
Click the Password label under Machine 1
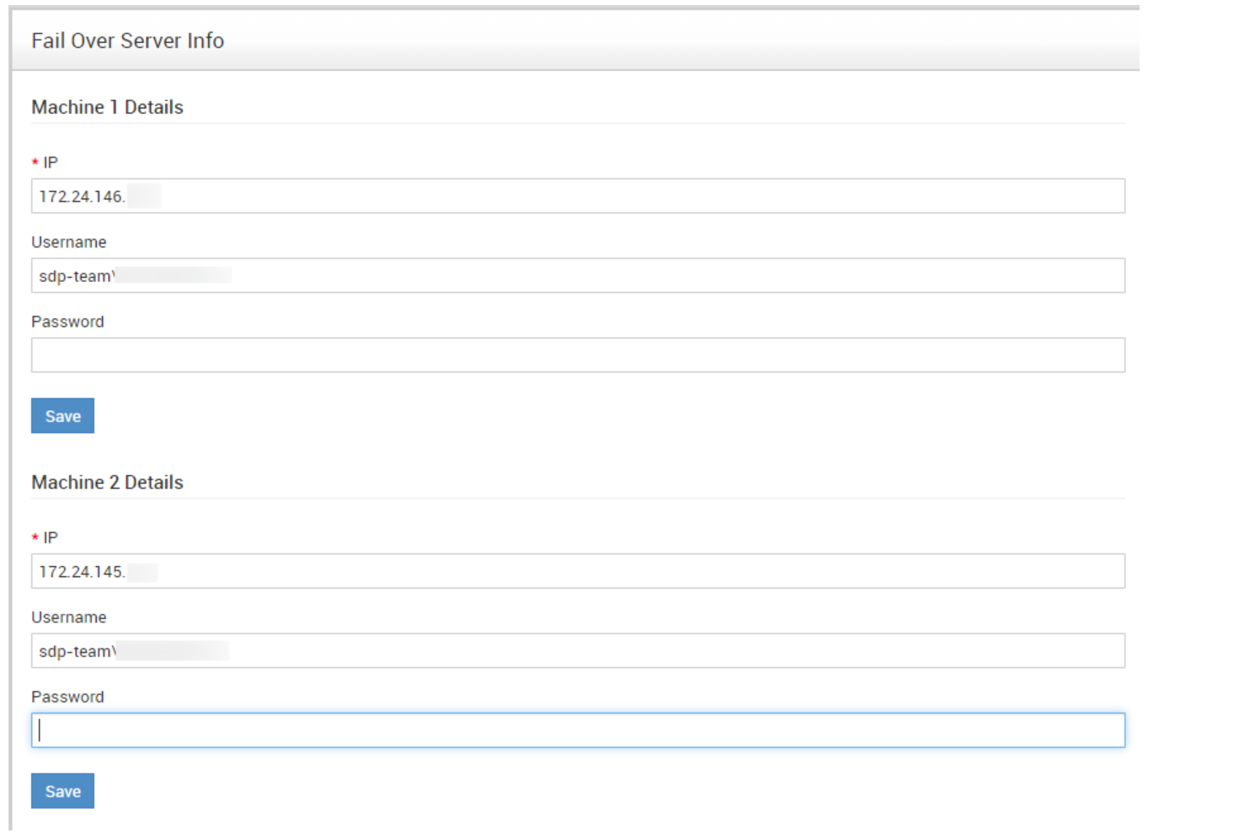(67, 322)
